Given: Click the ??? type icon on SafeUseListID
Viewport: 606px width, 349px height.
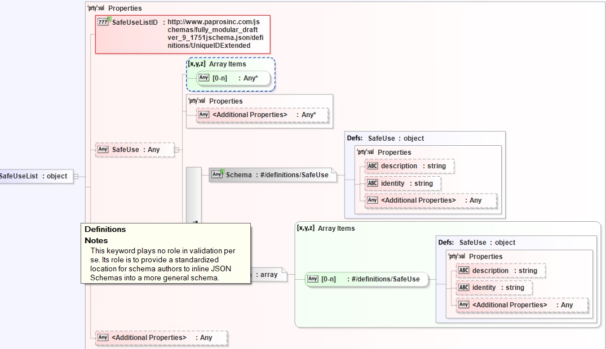Looking at the screenshot, I should pyautogui.click(x=103, y=23).
